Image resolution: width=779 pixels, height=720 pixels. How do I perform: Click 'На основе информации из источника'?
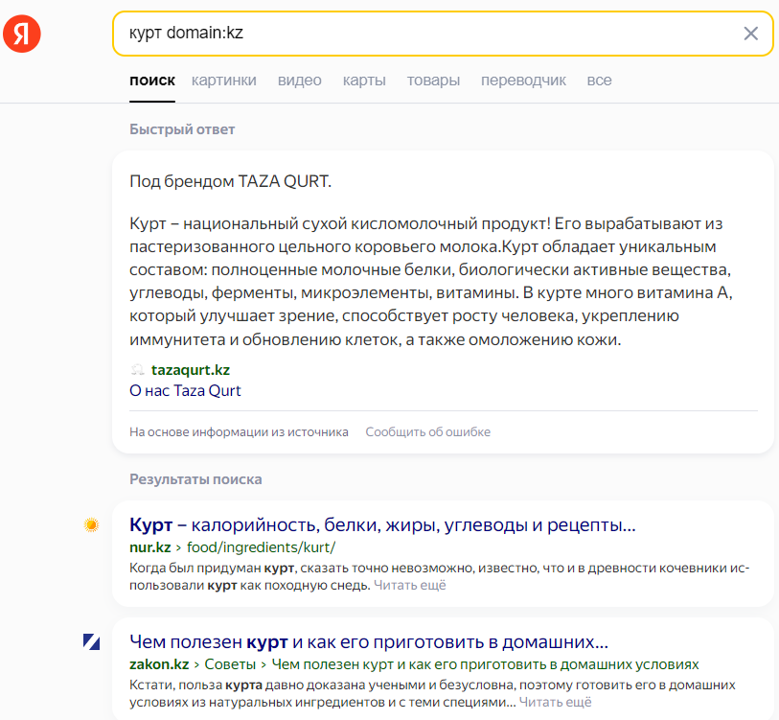click(239, 432)
